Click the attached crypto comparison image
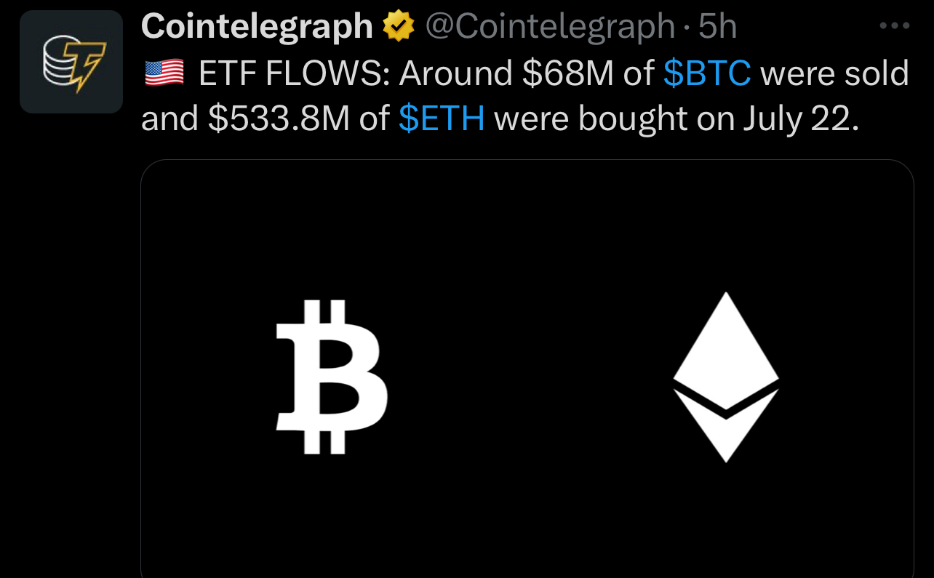Screen dimensions: 934x578 click(527, 364)
